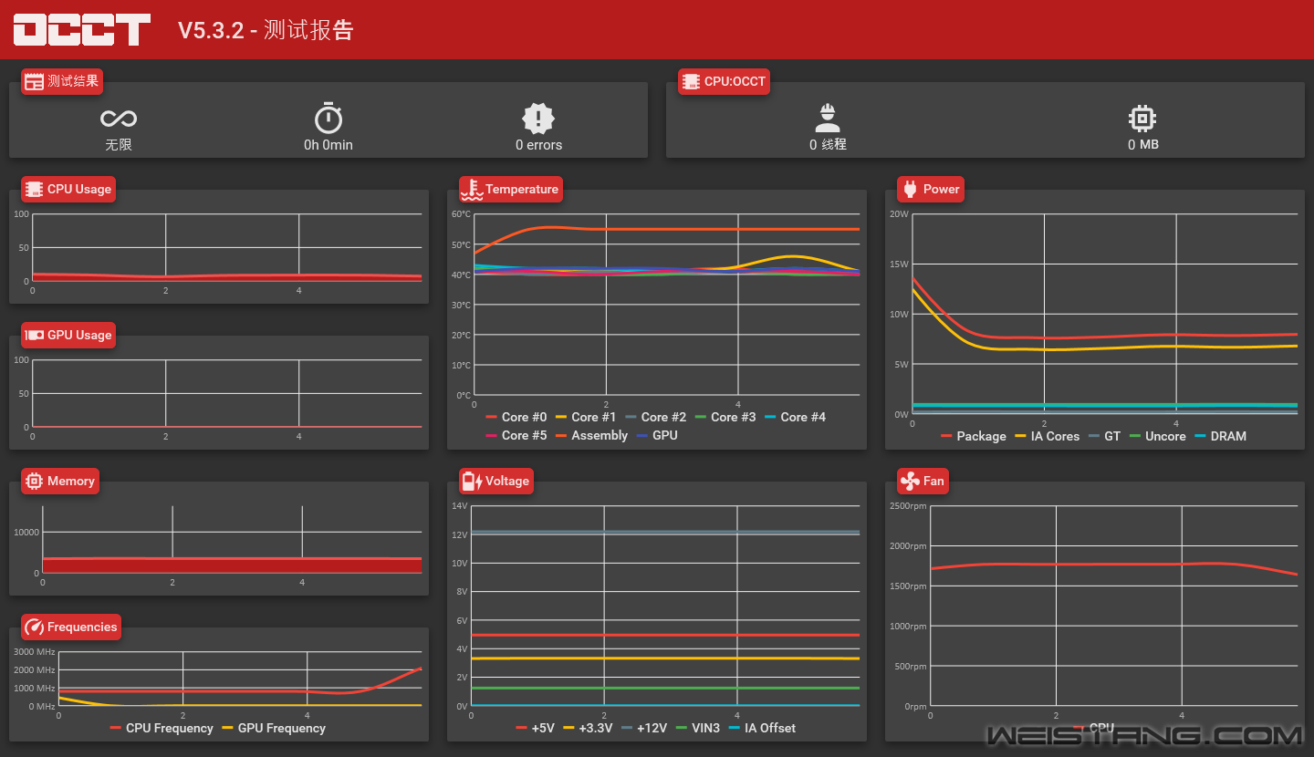The image size is (1314, 757).
Task: Toggle Uncore power legend entry
Action: coord(1157,436)
